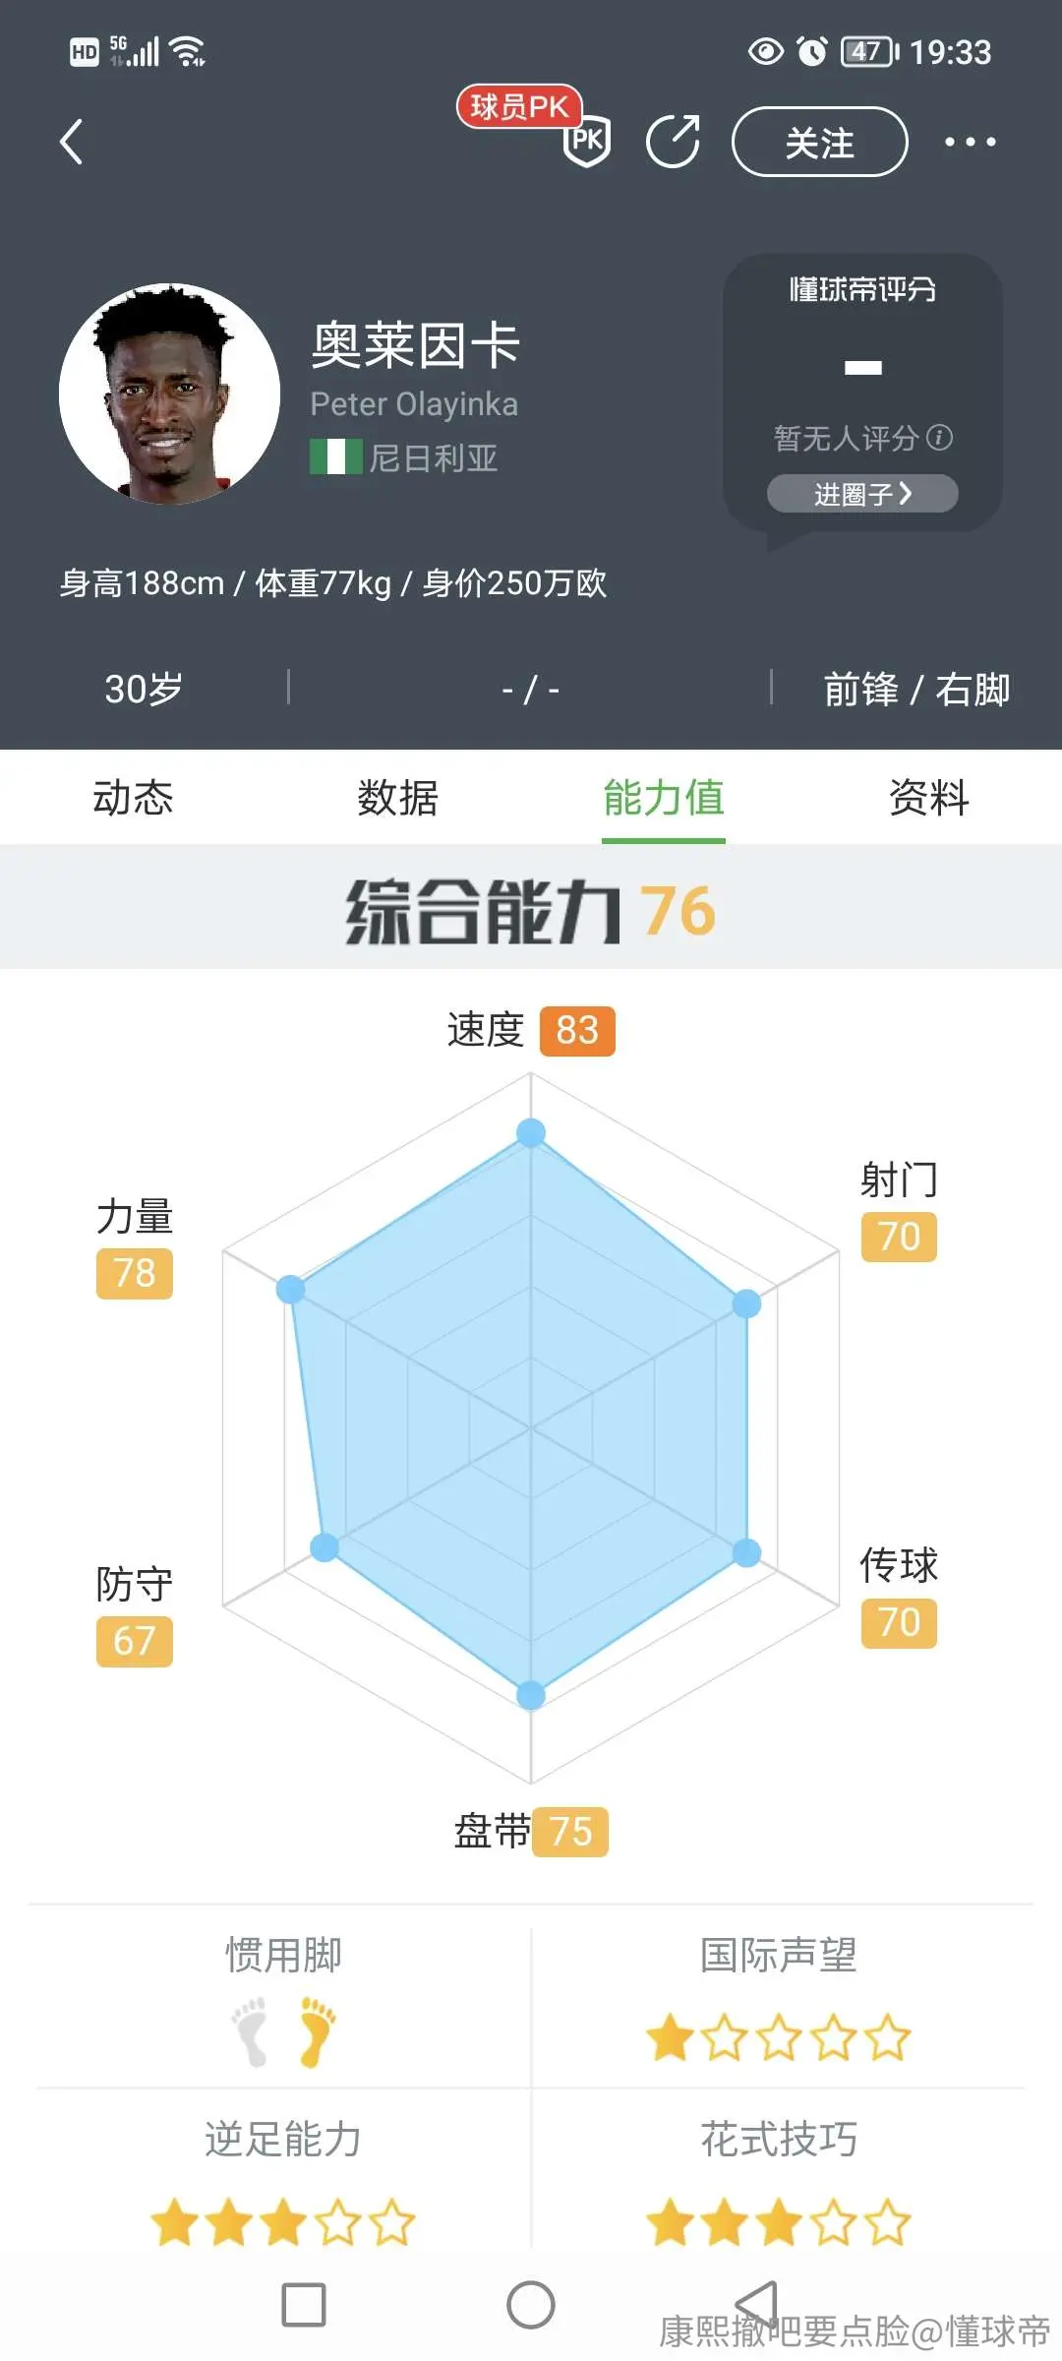Tap the Android recent apps square

coord(304,2305)
